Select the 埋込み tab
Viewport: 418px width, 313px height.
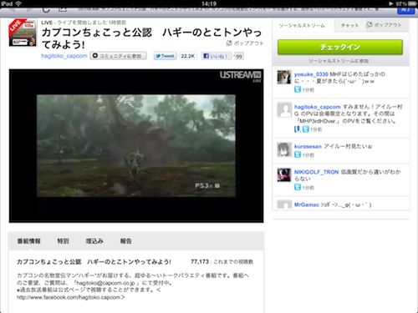[x=94, y=241]
